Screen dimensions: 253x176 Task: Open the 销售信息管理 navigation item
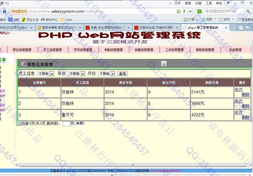tap(144, 50)
